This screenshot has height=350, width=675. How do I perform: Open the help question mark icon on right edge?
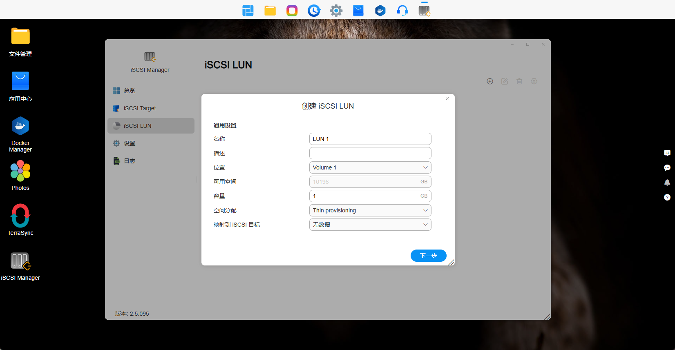(x=667, y=197)
